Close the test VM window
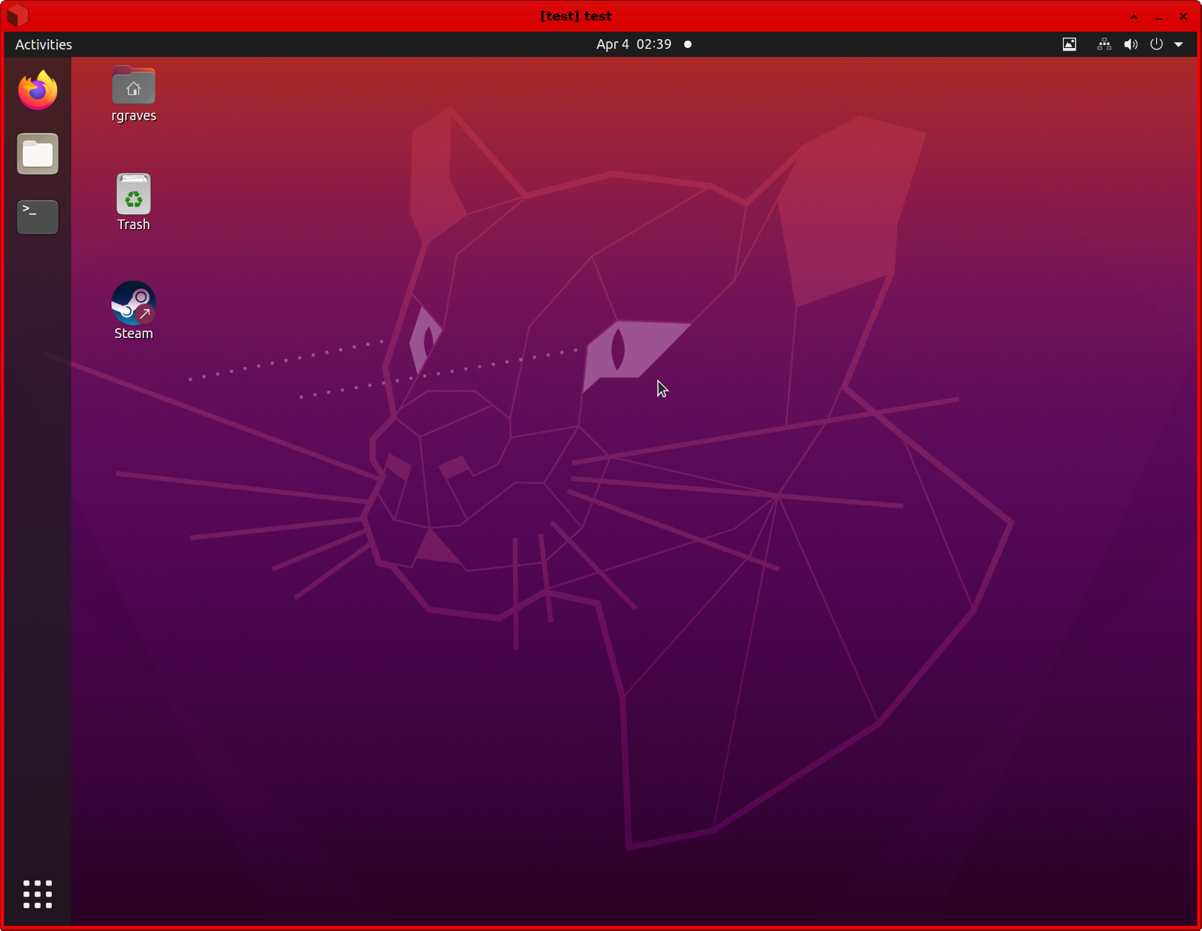The image size is (1202, 931). click(1183, 17)
